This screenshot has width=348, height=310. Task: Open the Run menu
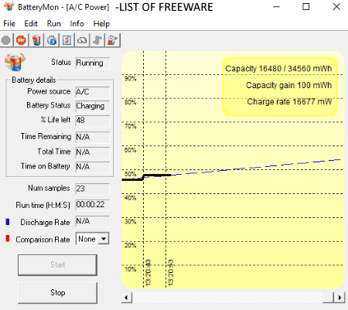coord(53,24)
